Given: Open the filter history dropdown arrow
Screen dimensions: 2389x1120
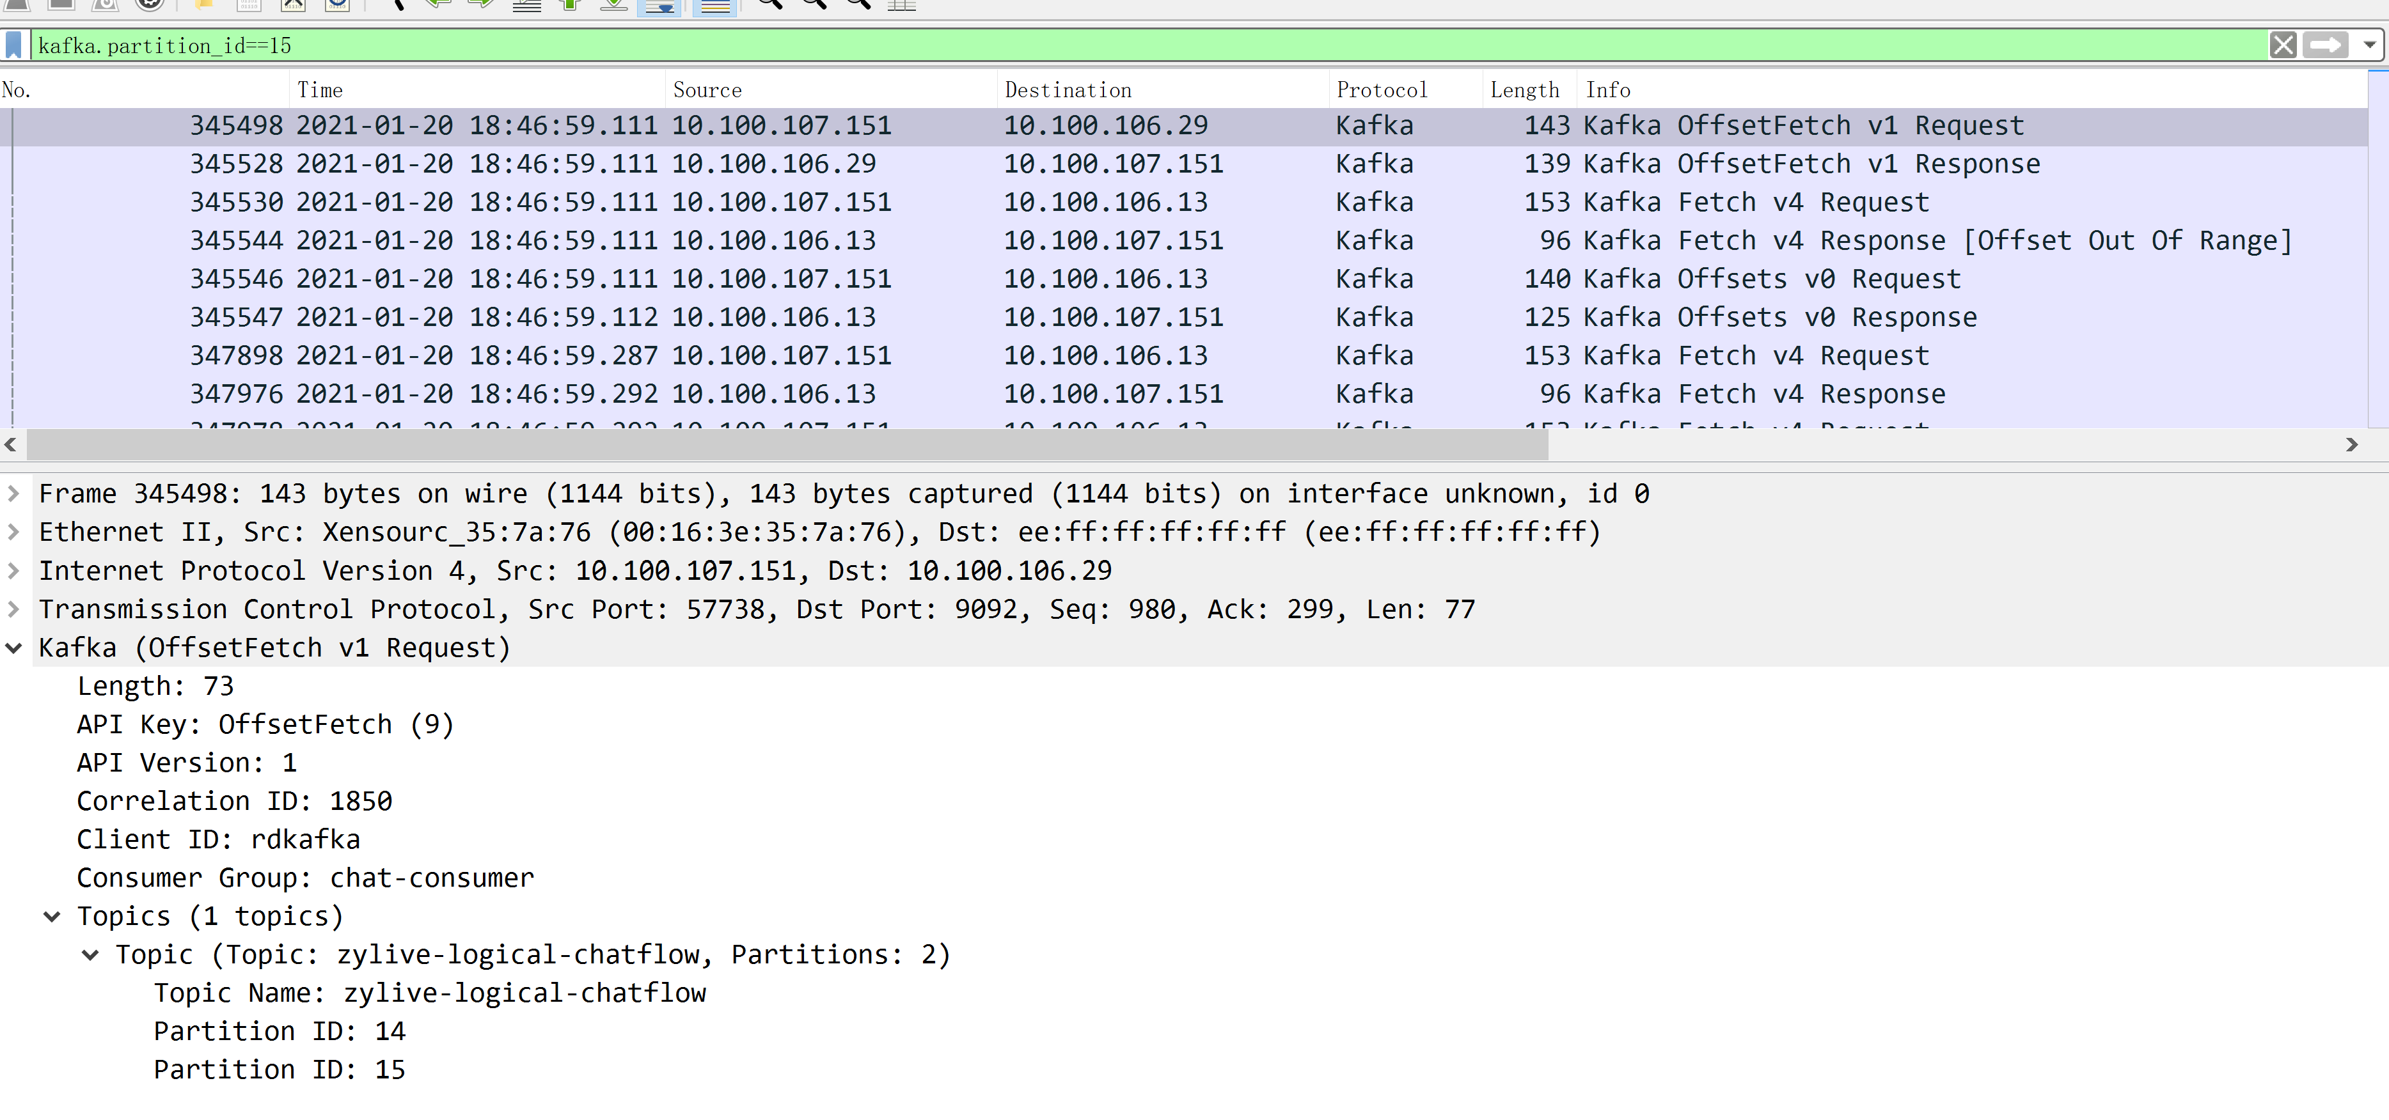Looking at the screenshot, I should pyautogui.click(x=2369, y=45).
